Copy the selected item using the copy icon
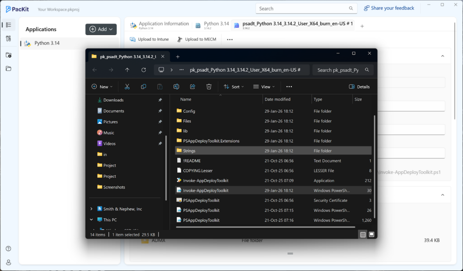This screenshot has height=271, width=463. (x=143, y=86)
